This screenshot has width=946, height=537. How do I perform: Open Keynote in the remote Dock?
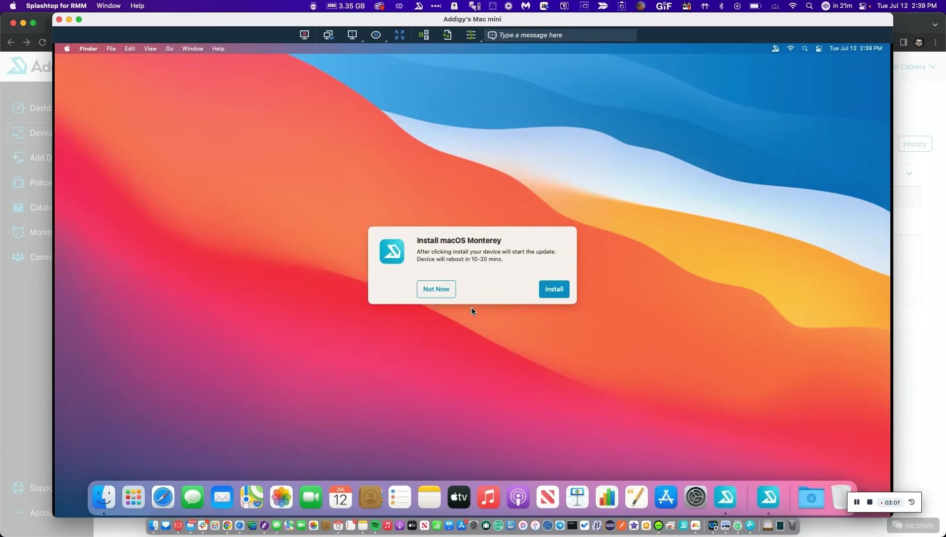click(x=577, y=498)
